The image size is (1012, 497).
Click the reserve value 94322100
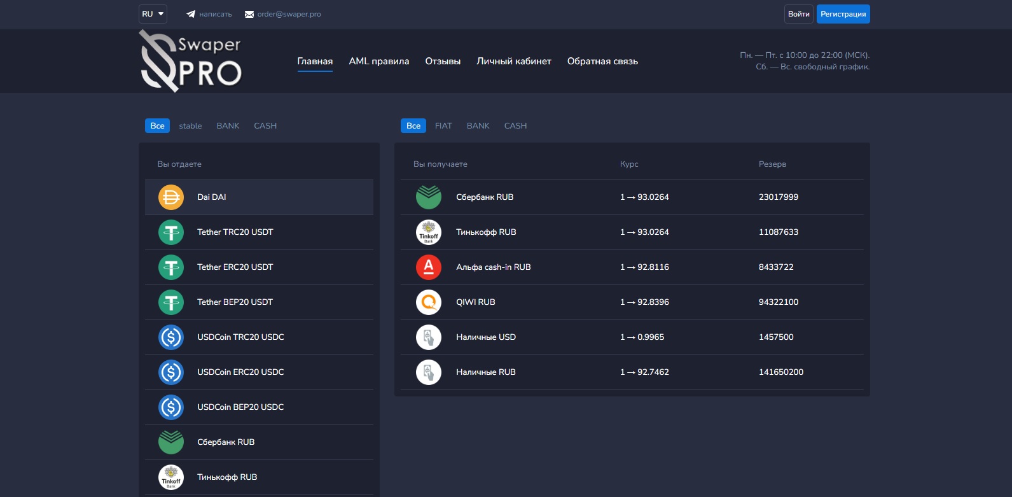click(x=779, y=302)
